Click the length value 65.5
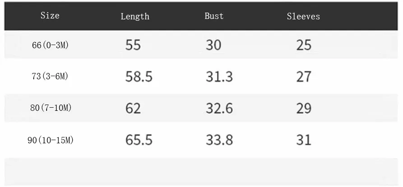This screenshot has height=187, width=403. pos(139,140)
